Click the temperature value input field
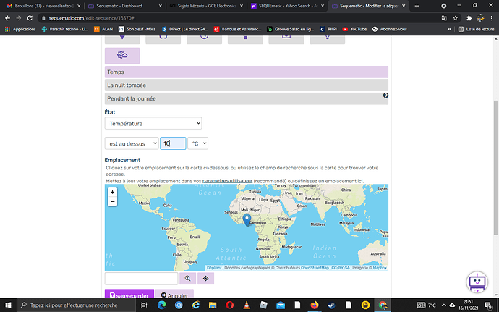 (173, 144)
